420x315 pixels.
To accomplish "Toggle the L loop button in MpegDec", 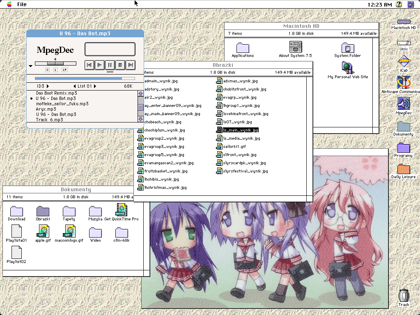I will click(x=55, y=70).
